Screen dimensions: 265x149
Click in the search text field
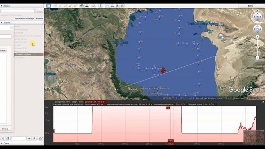click(17, 11)
